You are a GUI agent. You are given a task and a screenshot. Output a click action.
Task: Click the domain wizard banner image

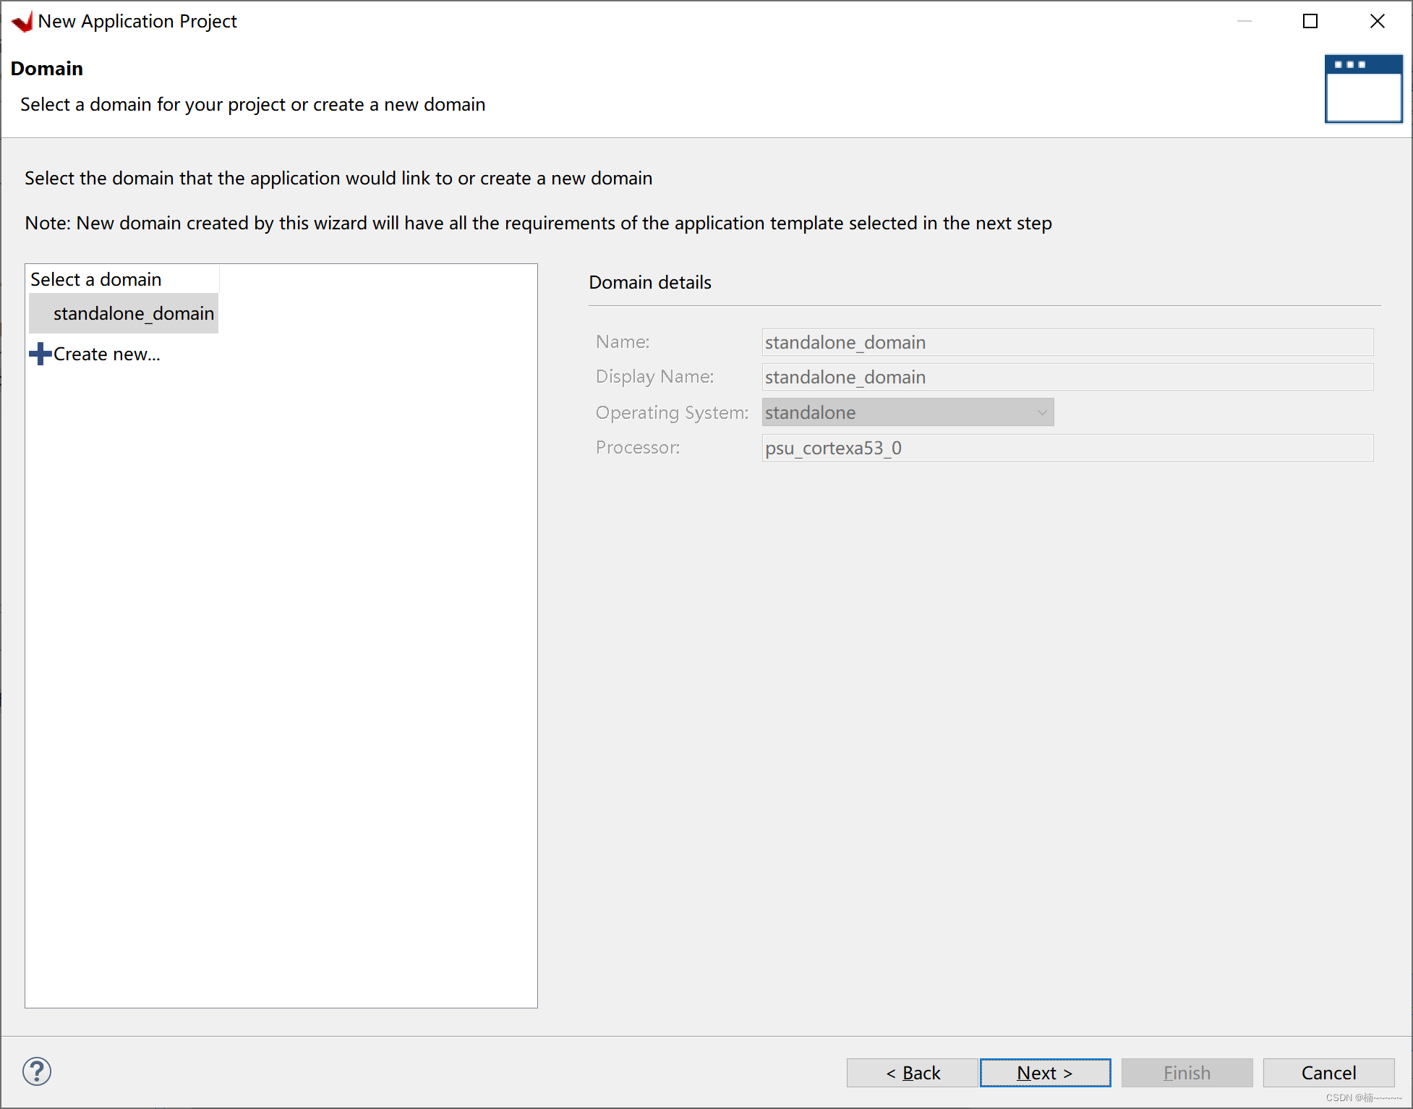1363,89
